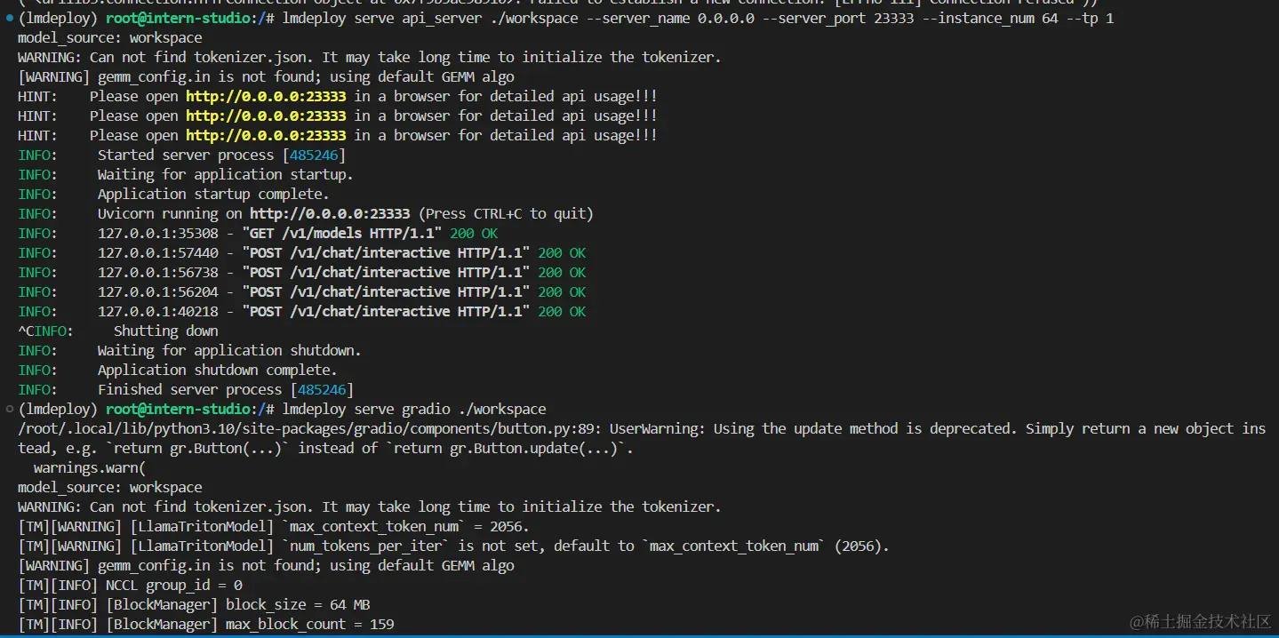Click the "warnings.warn(" line

point(89,467)
